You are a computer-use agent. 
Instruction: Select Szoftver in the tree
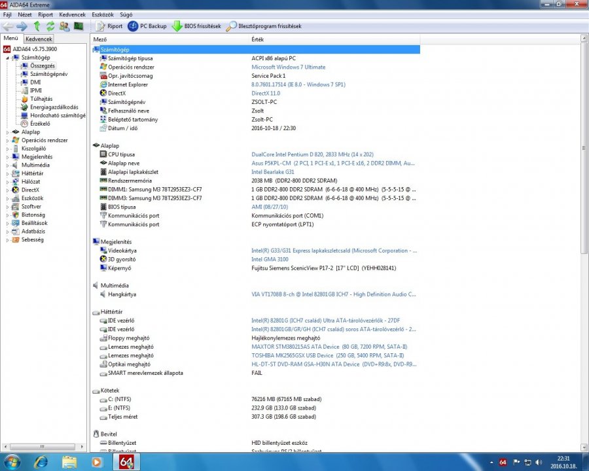(x=31, y=206)
